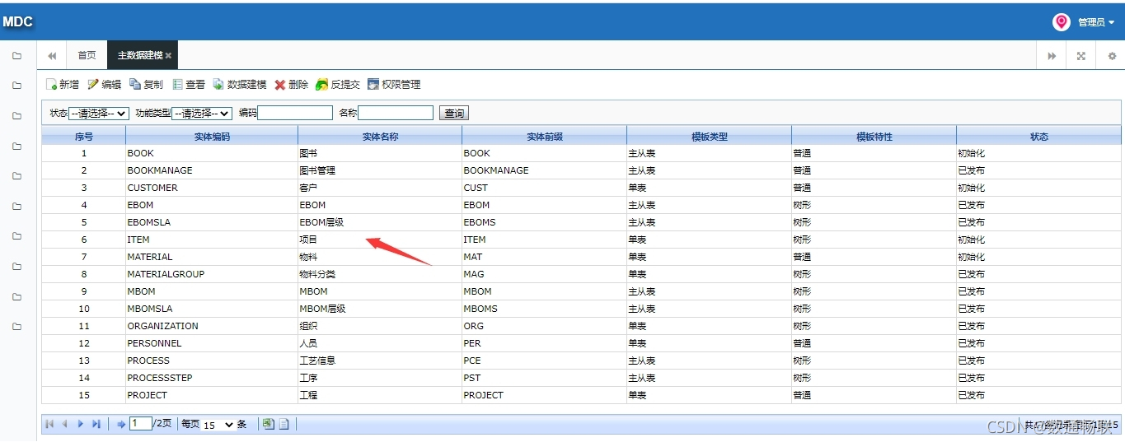Toggle fullscreen with the expand icon
Viewport: 1125px width, 442px height.
point(1081,56)
